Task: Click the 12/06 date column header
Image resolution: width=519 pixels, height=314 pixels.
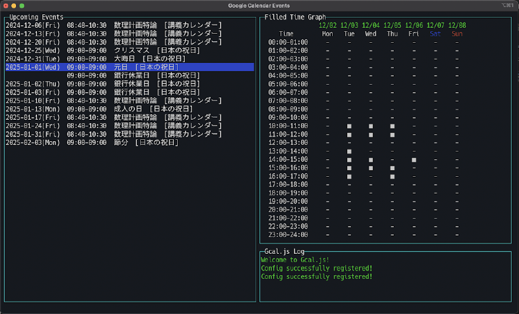Action: click(x=414, y=25)
